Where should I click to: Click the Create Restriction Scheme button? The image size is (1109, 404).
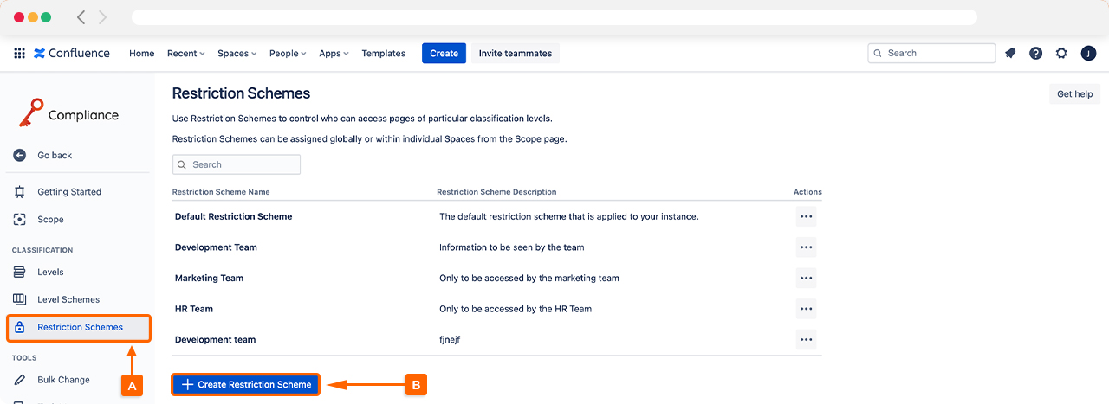tap(246, 384)
